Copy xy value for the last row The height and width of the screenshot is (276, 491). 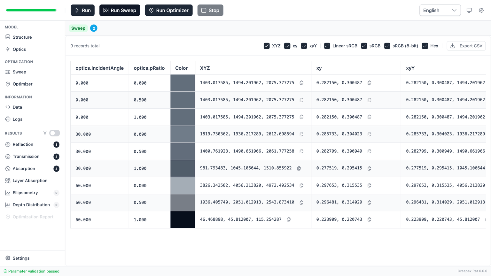pyautogui.click(x=369, y=219)
